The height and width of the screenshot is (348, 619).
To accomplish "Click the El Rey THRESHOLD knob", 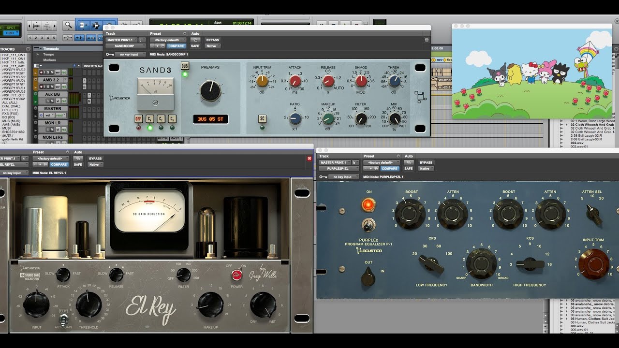I will coord(88,304).
